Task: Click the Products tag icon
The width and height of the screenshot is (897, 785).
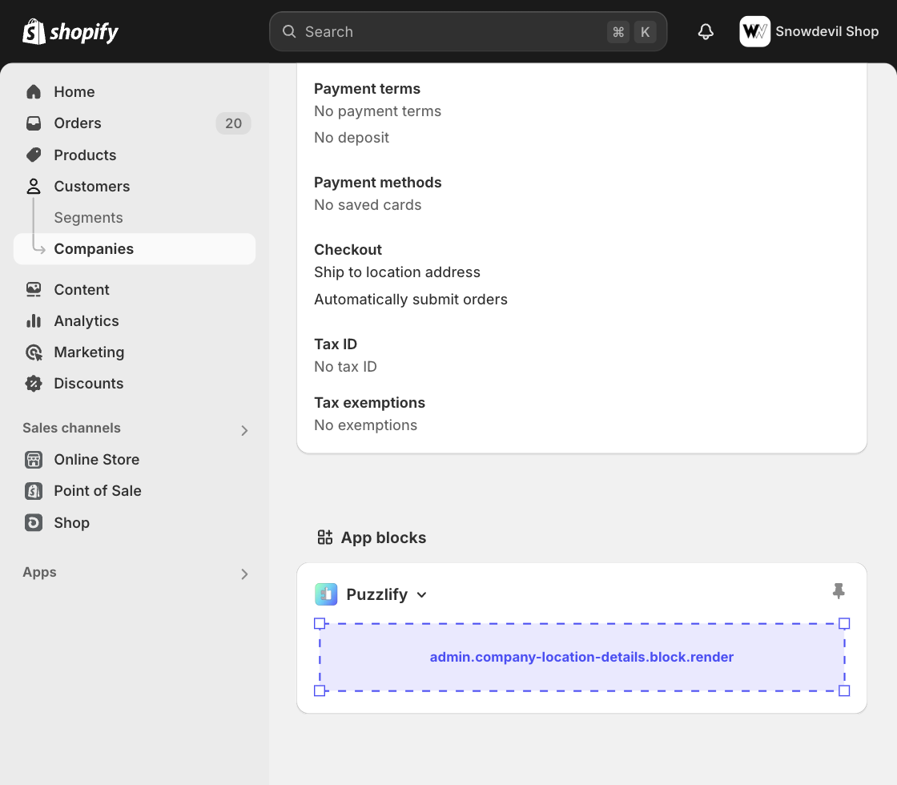Action: tap(34, 155)
